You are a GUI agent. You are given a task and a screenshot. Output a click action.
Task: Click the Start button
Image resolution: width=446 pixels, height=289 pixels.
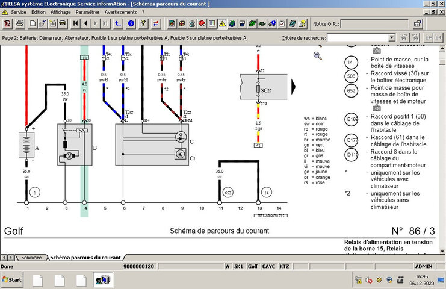12,279
